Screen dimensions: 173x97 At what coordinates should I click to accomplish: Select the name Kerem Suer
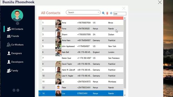[x=66, y=58]
